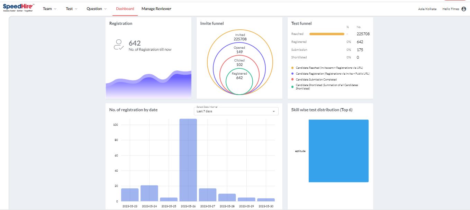Click the tallest bar for 2023-05-26

(188, 160)
